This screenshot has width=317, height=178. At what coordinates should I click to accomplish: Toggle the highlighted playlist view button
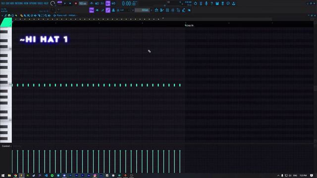[x=92, y=10]
